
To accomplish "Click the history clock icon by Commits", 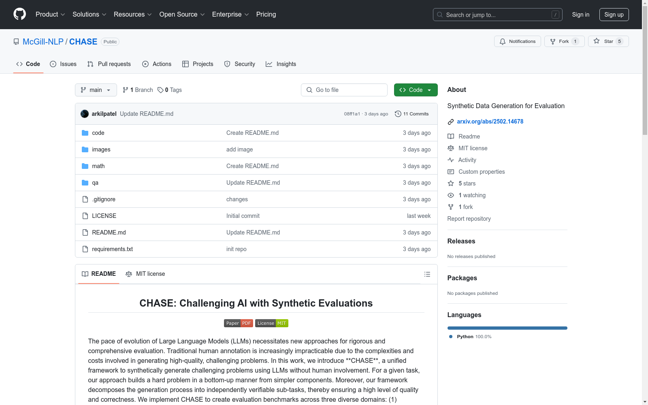I will 398,114.
